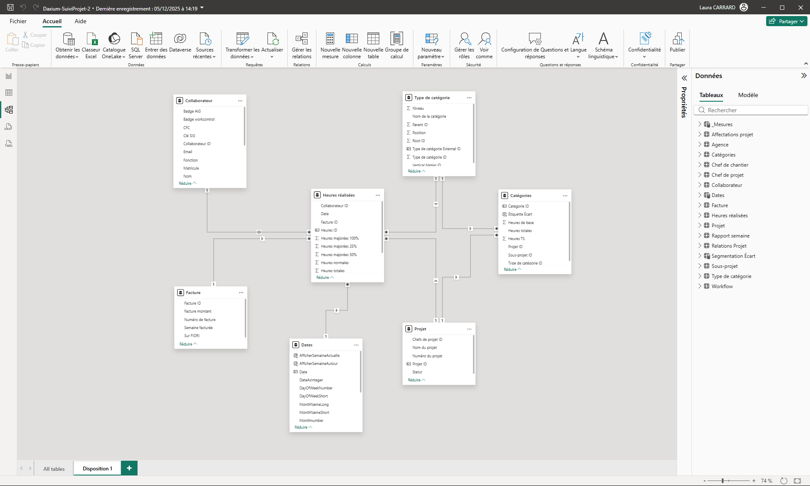This screenshot has height=486, width=810.
Task: Click the Publier icon
Action: 678,44
